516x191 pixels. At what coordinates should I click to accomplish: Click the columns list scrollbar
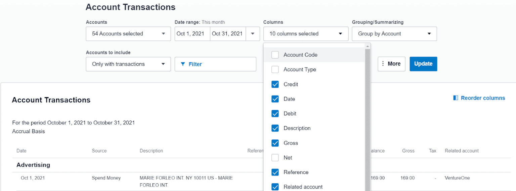point(368,117)
